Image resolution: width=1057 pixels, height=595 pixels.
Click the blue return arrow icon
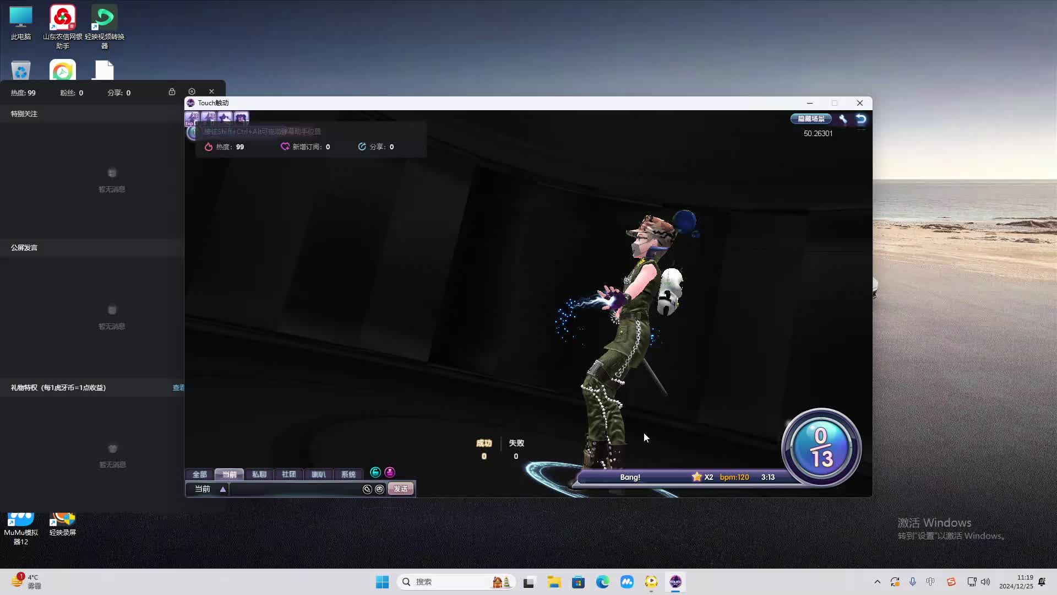pos(861,119)
